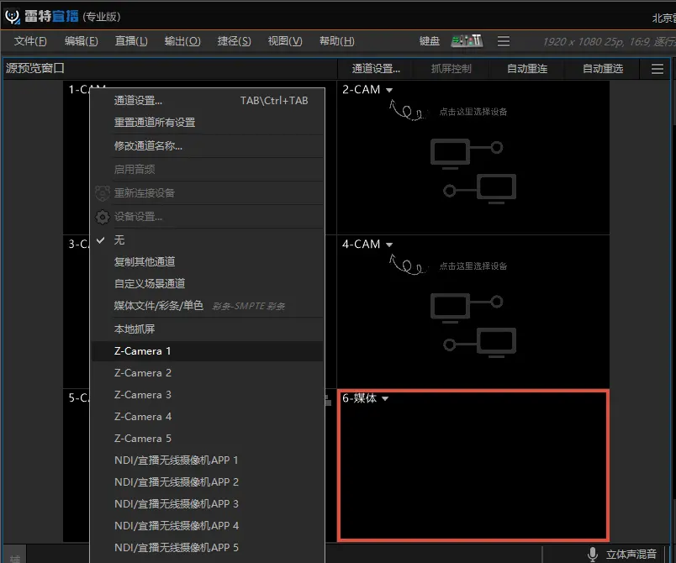
Task: Choose 媒体文件/彩条/单色 from the menu
Action: (208, 305)
